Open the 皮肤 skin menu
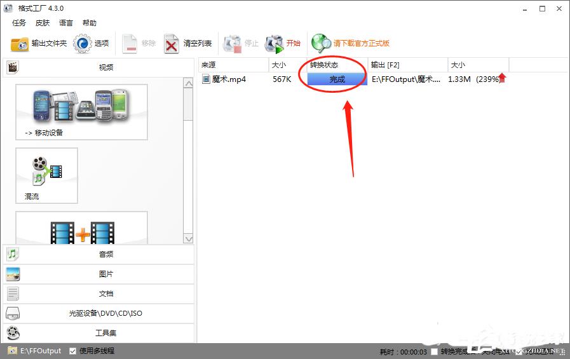Image resolution: width=570 pixels, height=359 pixels. [x=43, y=23]
